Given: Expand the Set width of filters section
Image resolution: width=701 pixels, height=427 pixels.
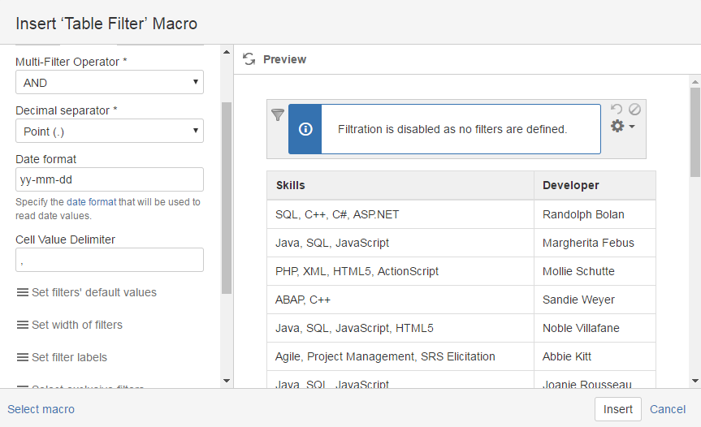Looking at the screenshot, I should 77,325.
